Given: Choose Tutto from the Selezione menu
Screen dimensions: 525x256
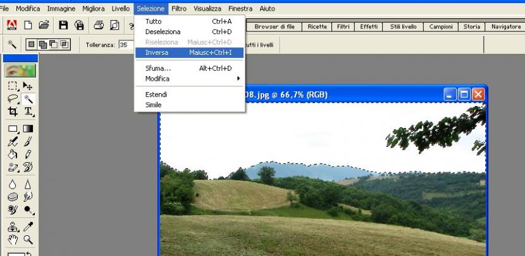Looking at the screenshot, I should (189, 21).
